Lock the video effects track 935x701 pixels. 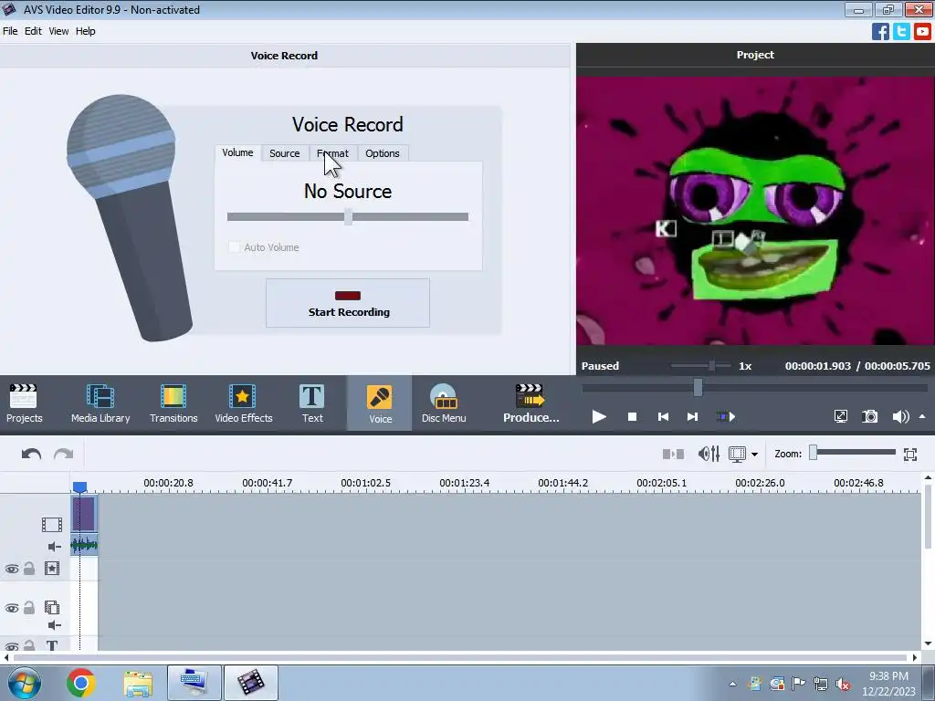28,568
